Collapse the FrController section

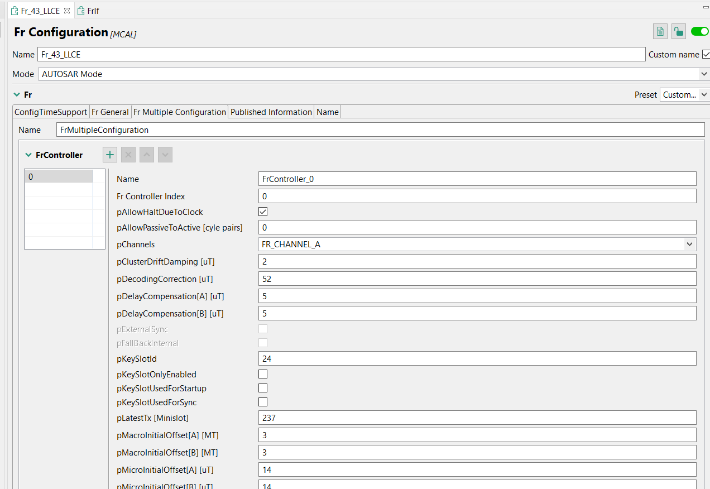(x=28, y=155)
